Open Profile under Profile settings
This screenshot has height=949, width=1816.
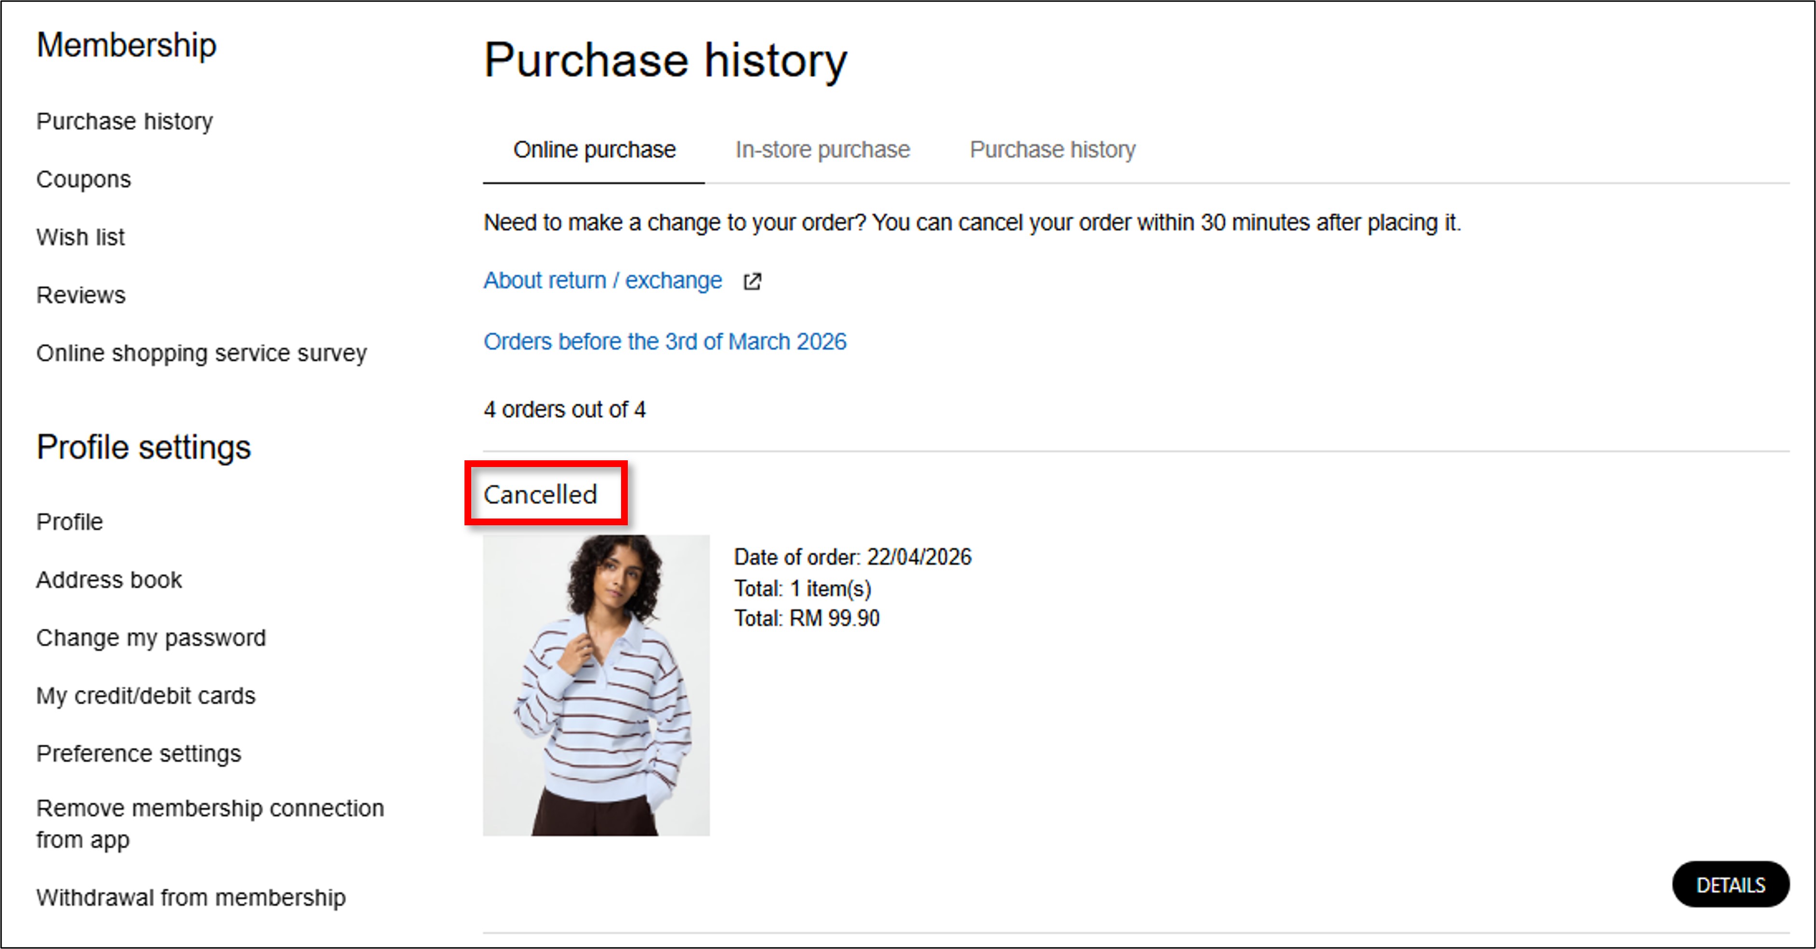(x=69, y=522)
